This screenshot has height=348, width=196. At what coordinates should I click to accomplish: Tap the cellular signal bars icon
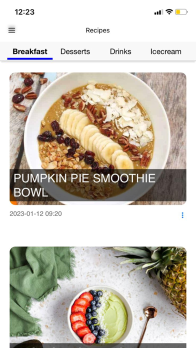158,12
